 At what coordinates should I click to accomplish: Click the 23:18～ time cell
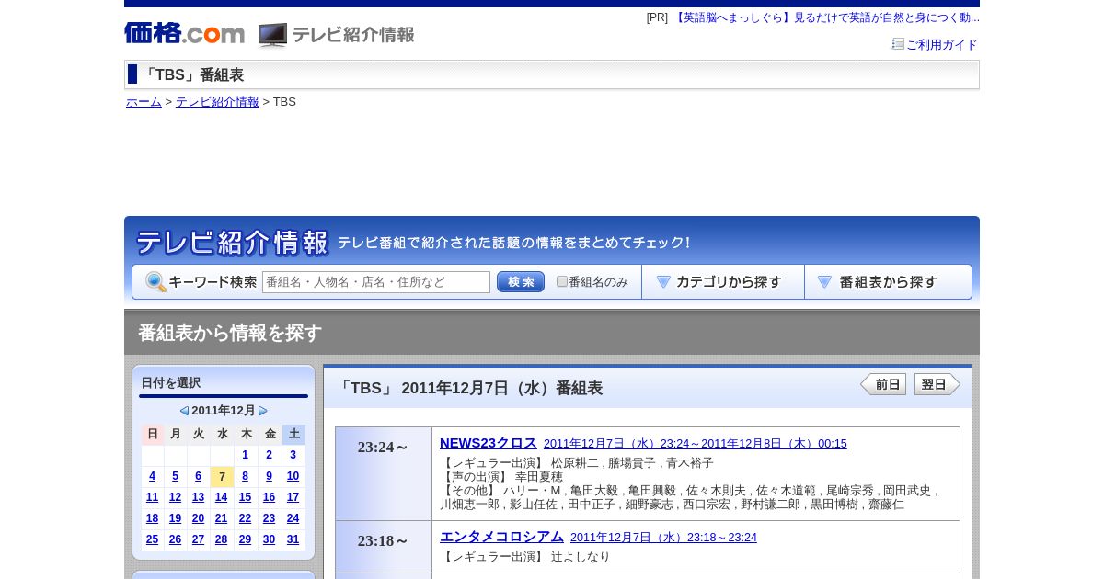[x=384, y=547]
